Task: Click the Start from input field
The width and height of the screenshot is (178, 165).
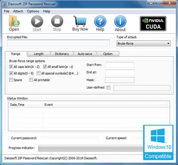Action: [120, 65]
